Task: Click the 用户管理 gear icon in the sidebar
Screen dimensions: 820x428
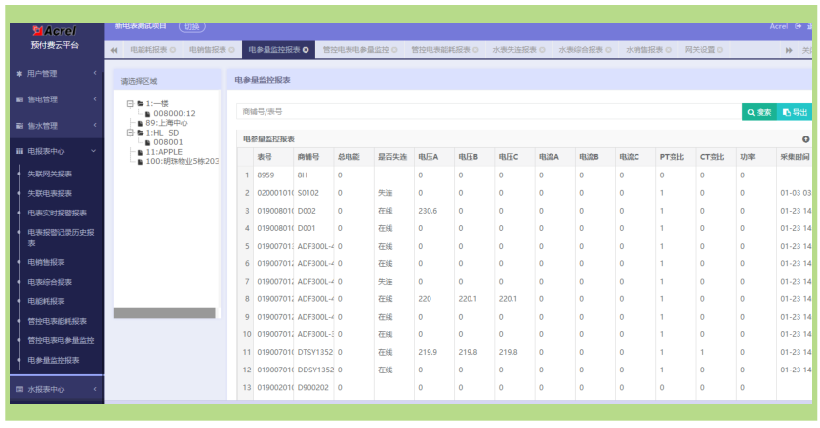Action: point(20,74)
